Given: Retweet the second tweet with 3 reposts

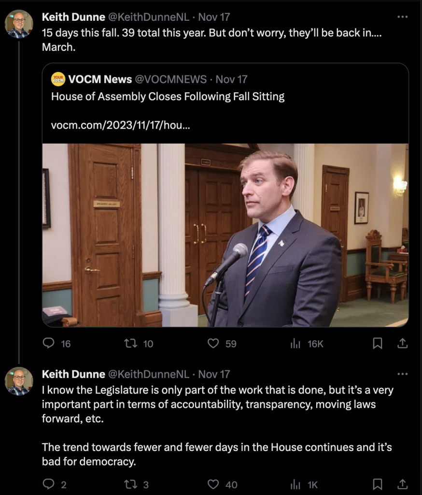Looking at the screenshot, I should coord(130,484).
